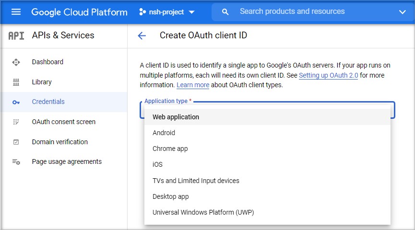415x230 pixels.
Task: Select Web application from the list
Action: point(267,117)
